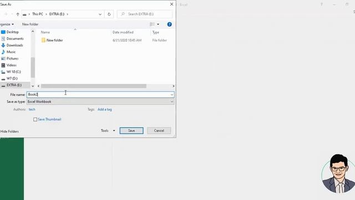Select Documents in the navigation pane
Screen dimensions: 355x200
point(15,38)
